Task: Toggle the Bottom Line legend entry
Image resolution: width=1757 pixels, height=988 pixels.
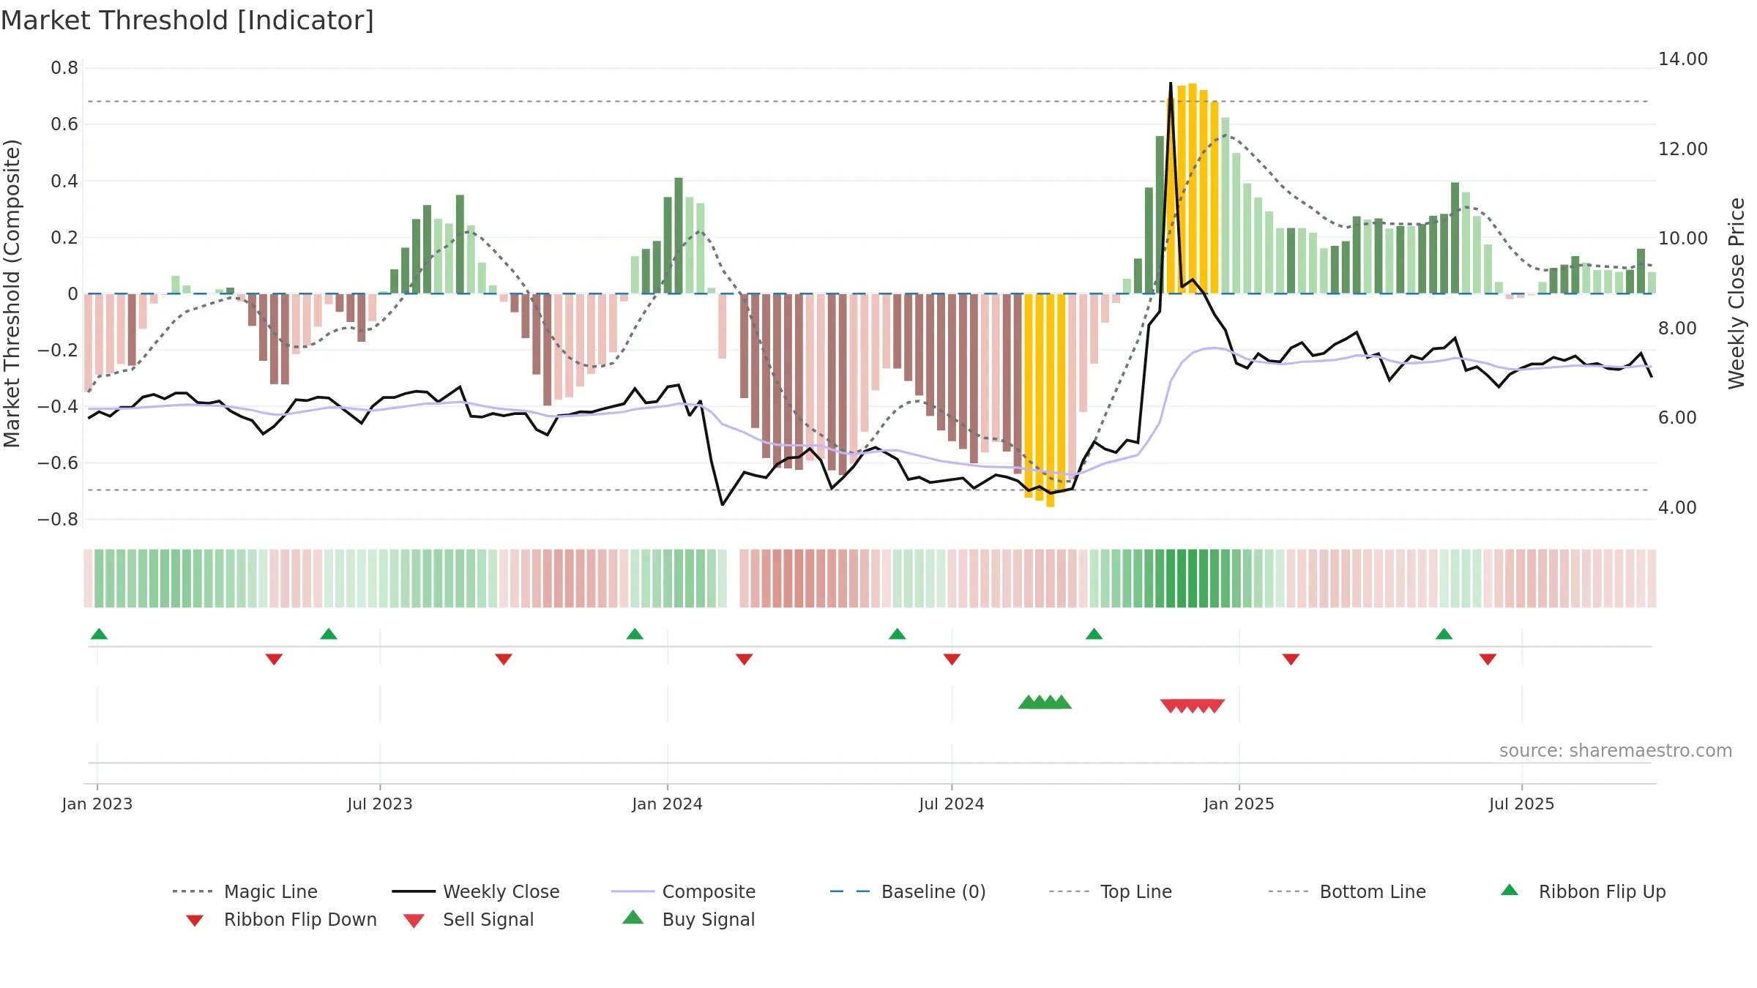Action: point(1347,891)
